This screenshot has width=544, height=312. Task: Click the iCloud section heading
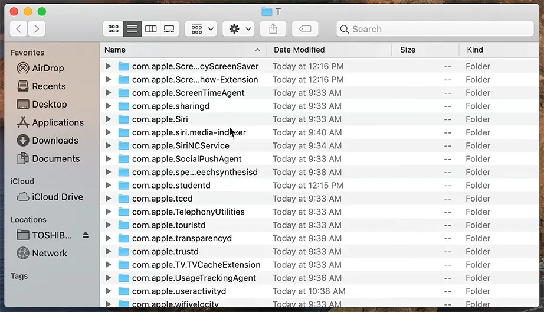pyautogui.click(x=22, y=181)
